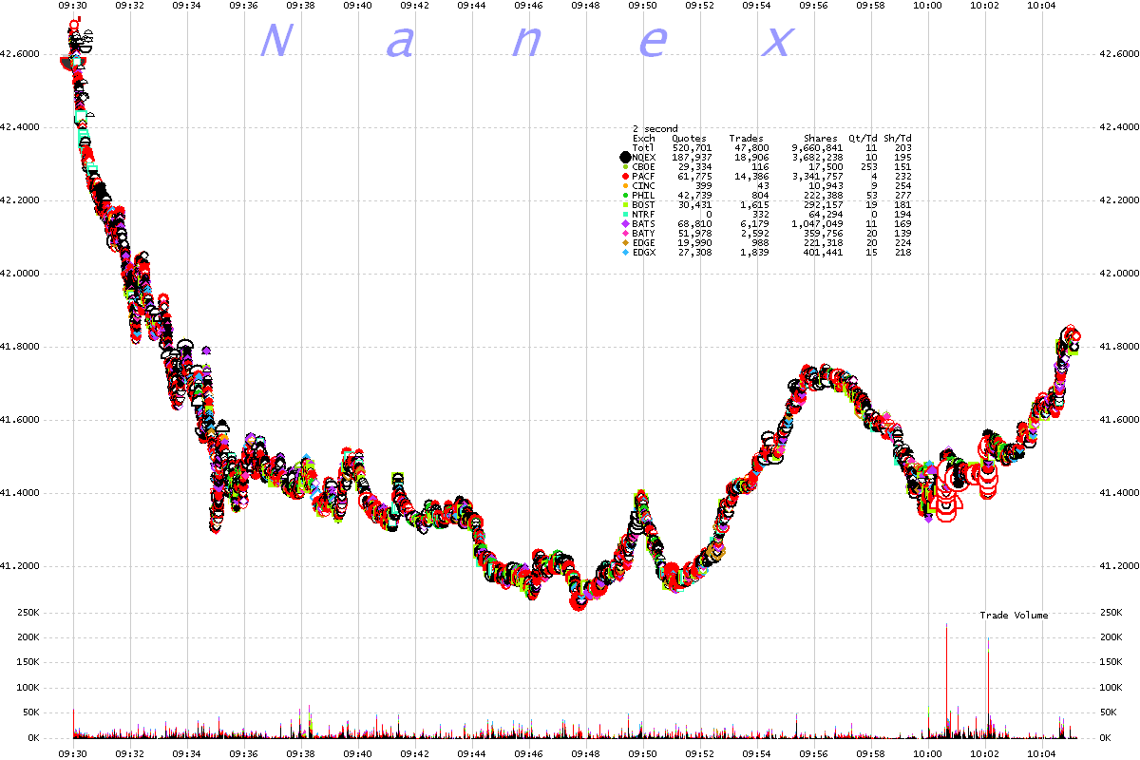The height and width of the screenshot is (760, 1140).
Task: Click the "09:30" label on the top time axis
Action: [x=73, y=6]
